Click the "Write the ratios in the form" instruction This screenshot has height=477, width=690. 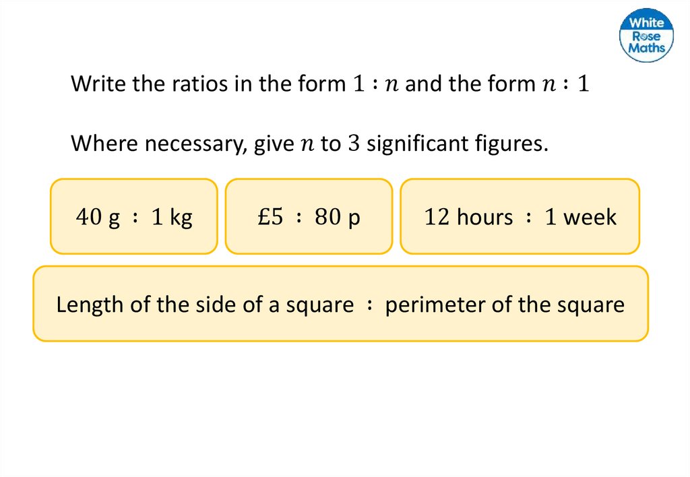tap(209, 84)
